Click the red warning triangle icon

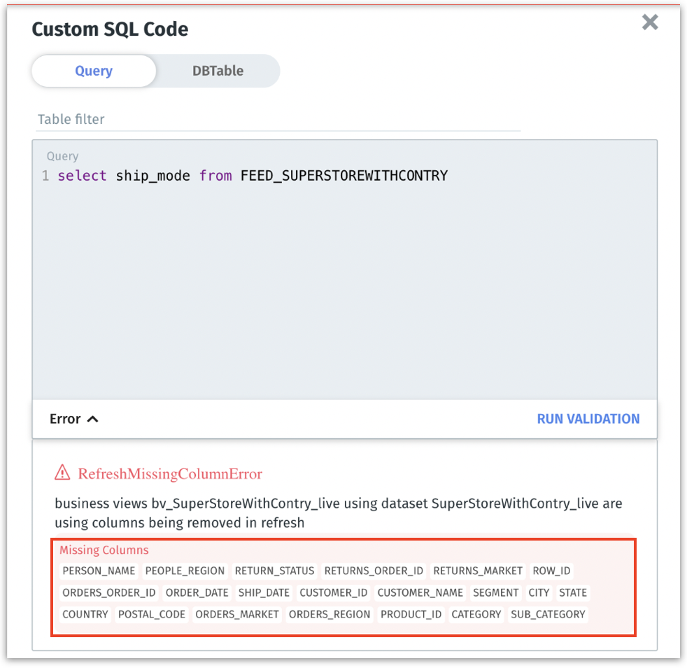[63, 473]
